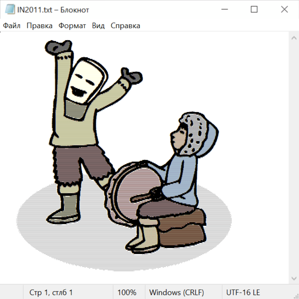299x299 pixels.
Task: Click the scroll down arrow
Action: [294, 278]
